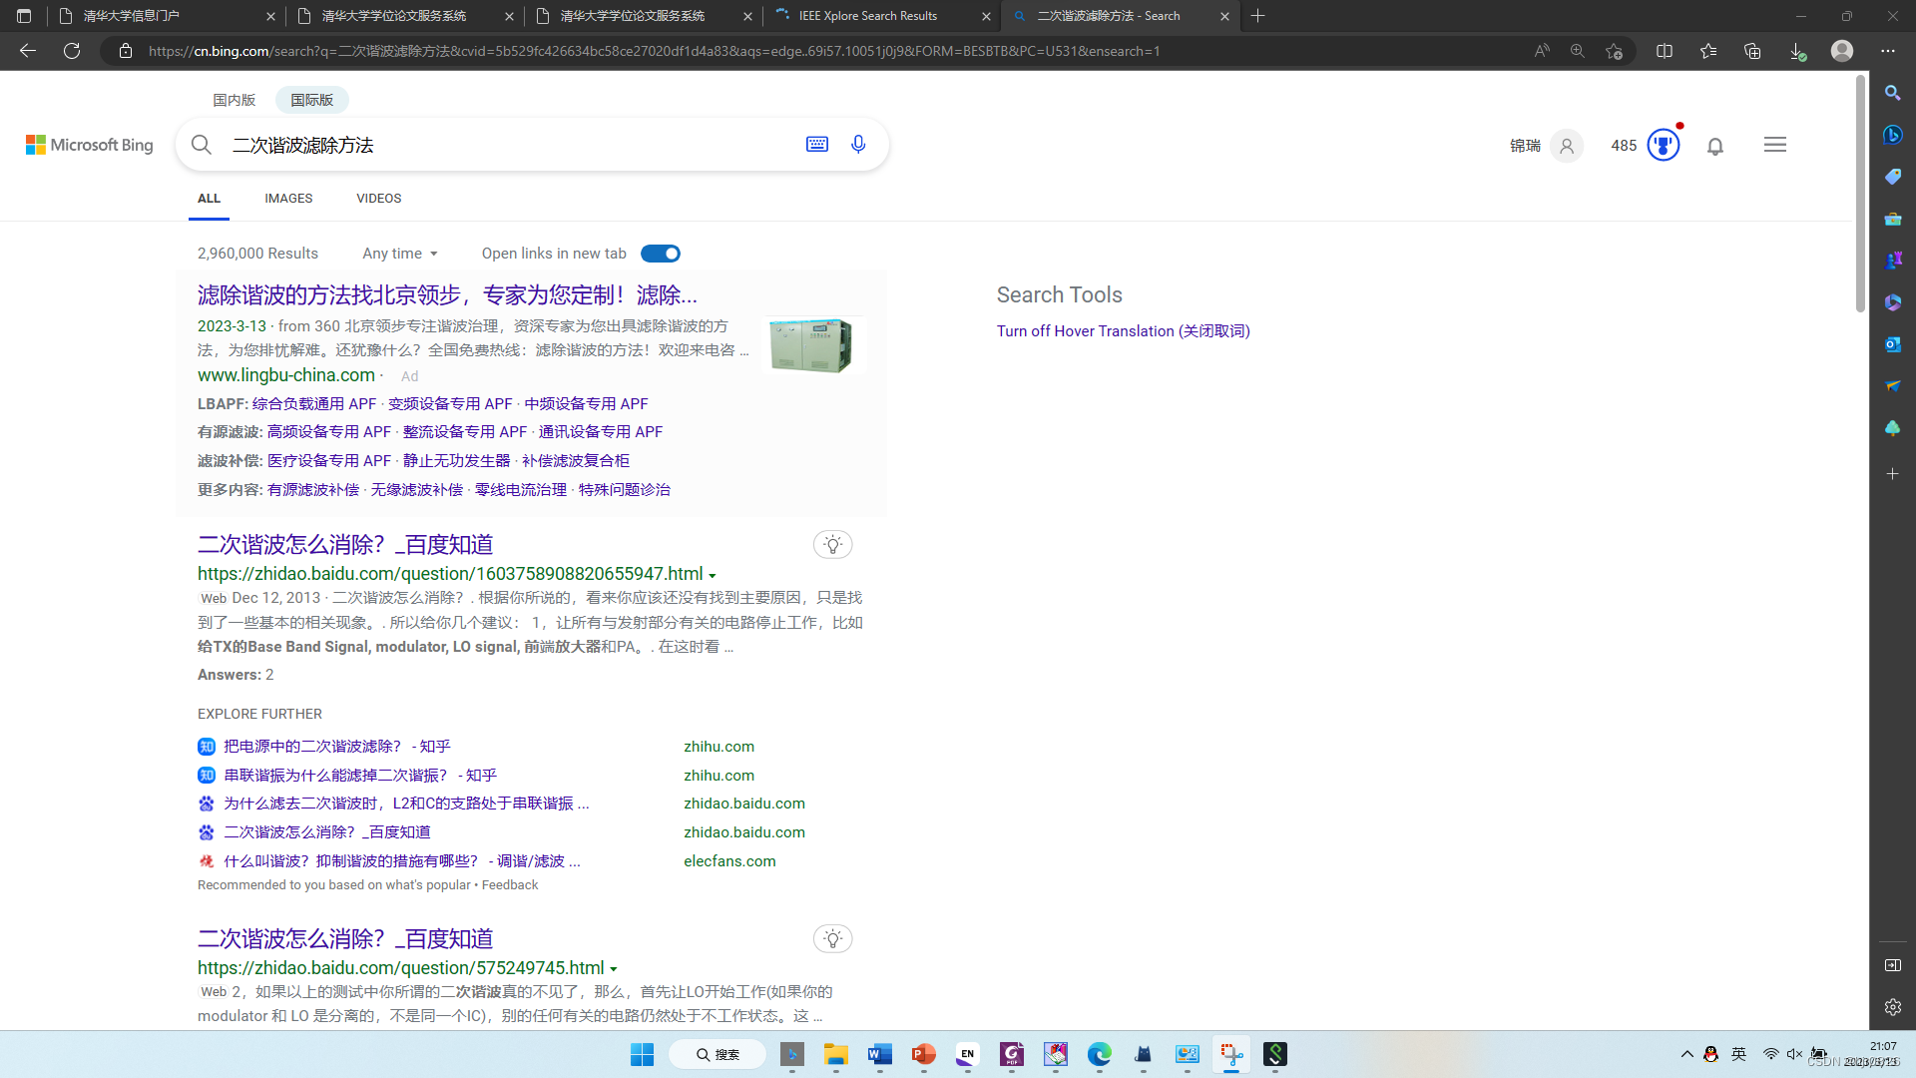Add a new sidebar app with plus

pyautogui.click(x=1893, y=474)
